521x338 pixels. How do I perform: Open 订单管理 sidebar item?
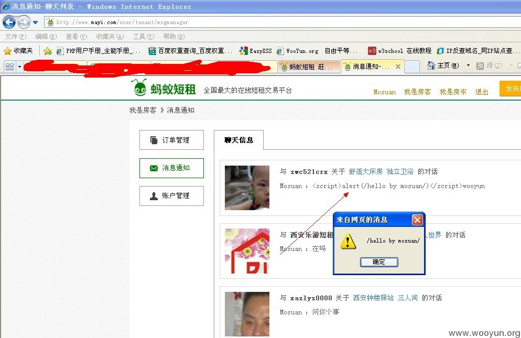pyautogui.click(x=171, y=140)
